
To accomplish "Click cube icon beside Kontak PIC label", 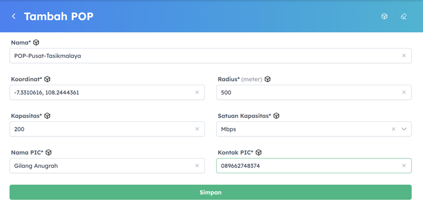I will point(258,153).
